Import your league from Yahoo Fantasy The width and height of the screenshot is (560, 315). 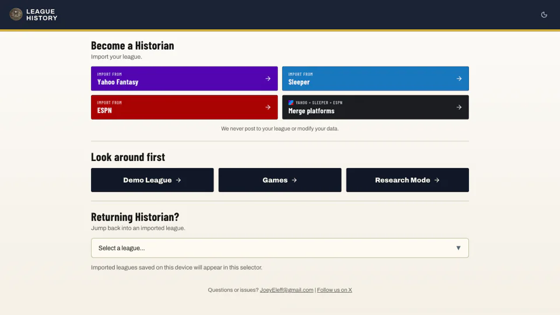(x=184, y=78)
